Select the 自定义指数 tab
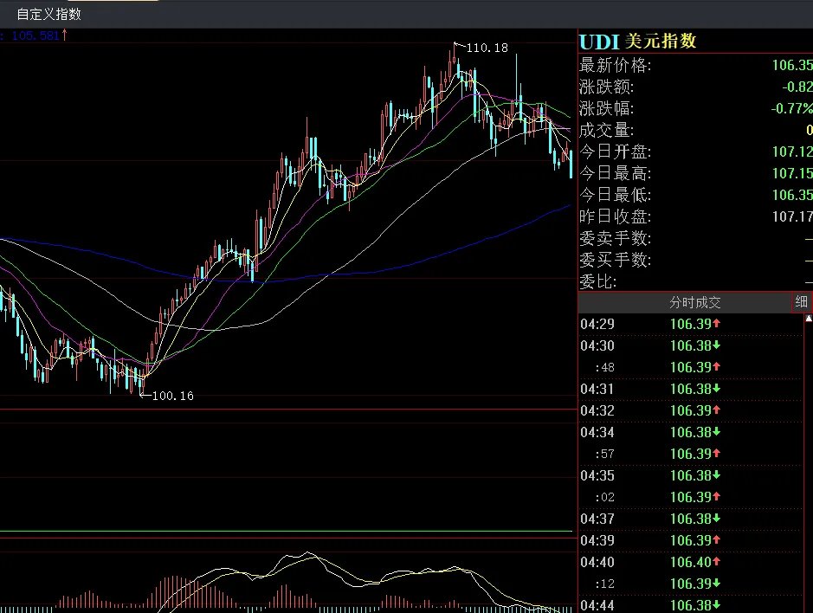Image resolution: width=813 pixels, height=613 pixels. tap(48, 13)
